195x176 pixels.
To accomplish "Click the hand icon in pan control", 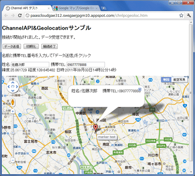I will point(13,86).
